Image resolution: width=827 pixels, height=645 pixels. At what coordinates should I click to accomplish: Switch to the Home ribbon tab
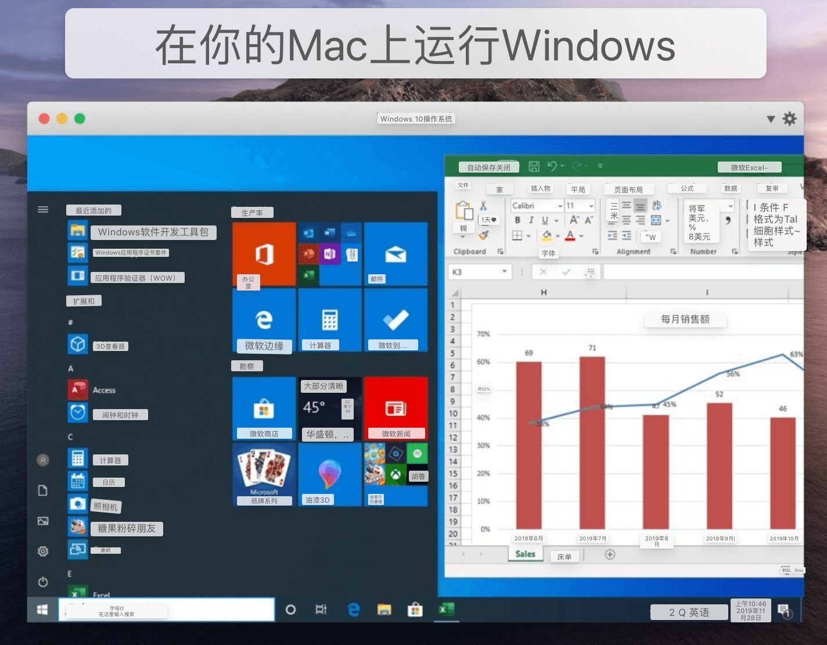tap(499, 189)
